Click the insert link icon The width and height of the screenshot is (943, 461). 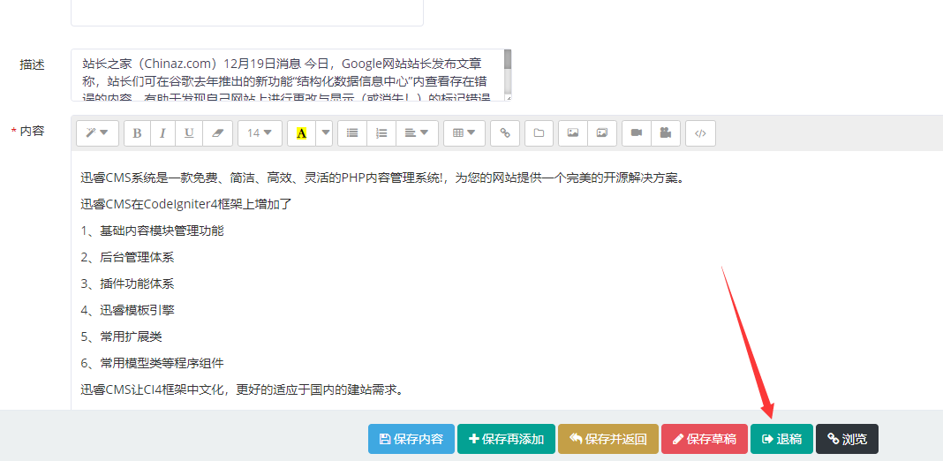tap(505, 133)
